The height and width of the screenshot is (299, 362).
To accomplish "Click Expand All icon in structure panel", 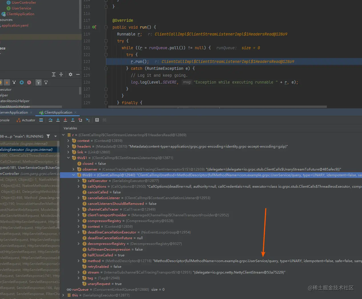I will pyautogui.click(x=54, y=74).
